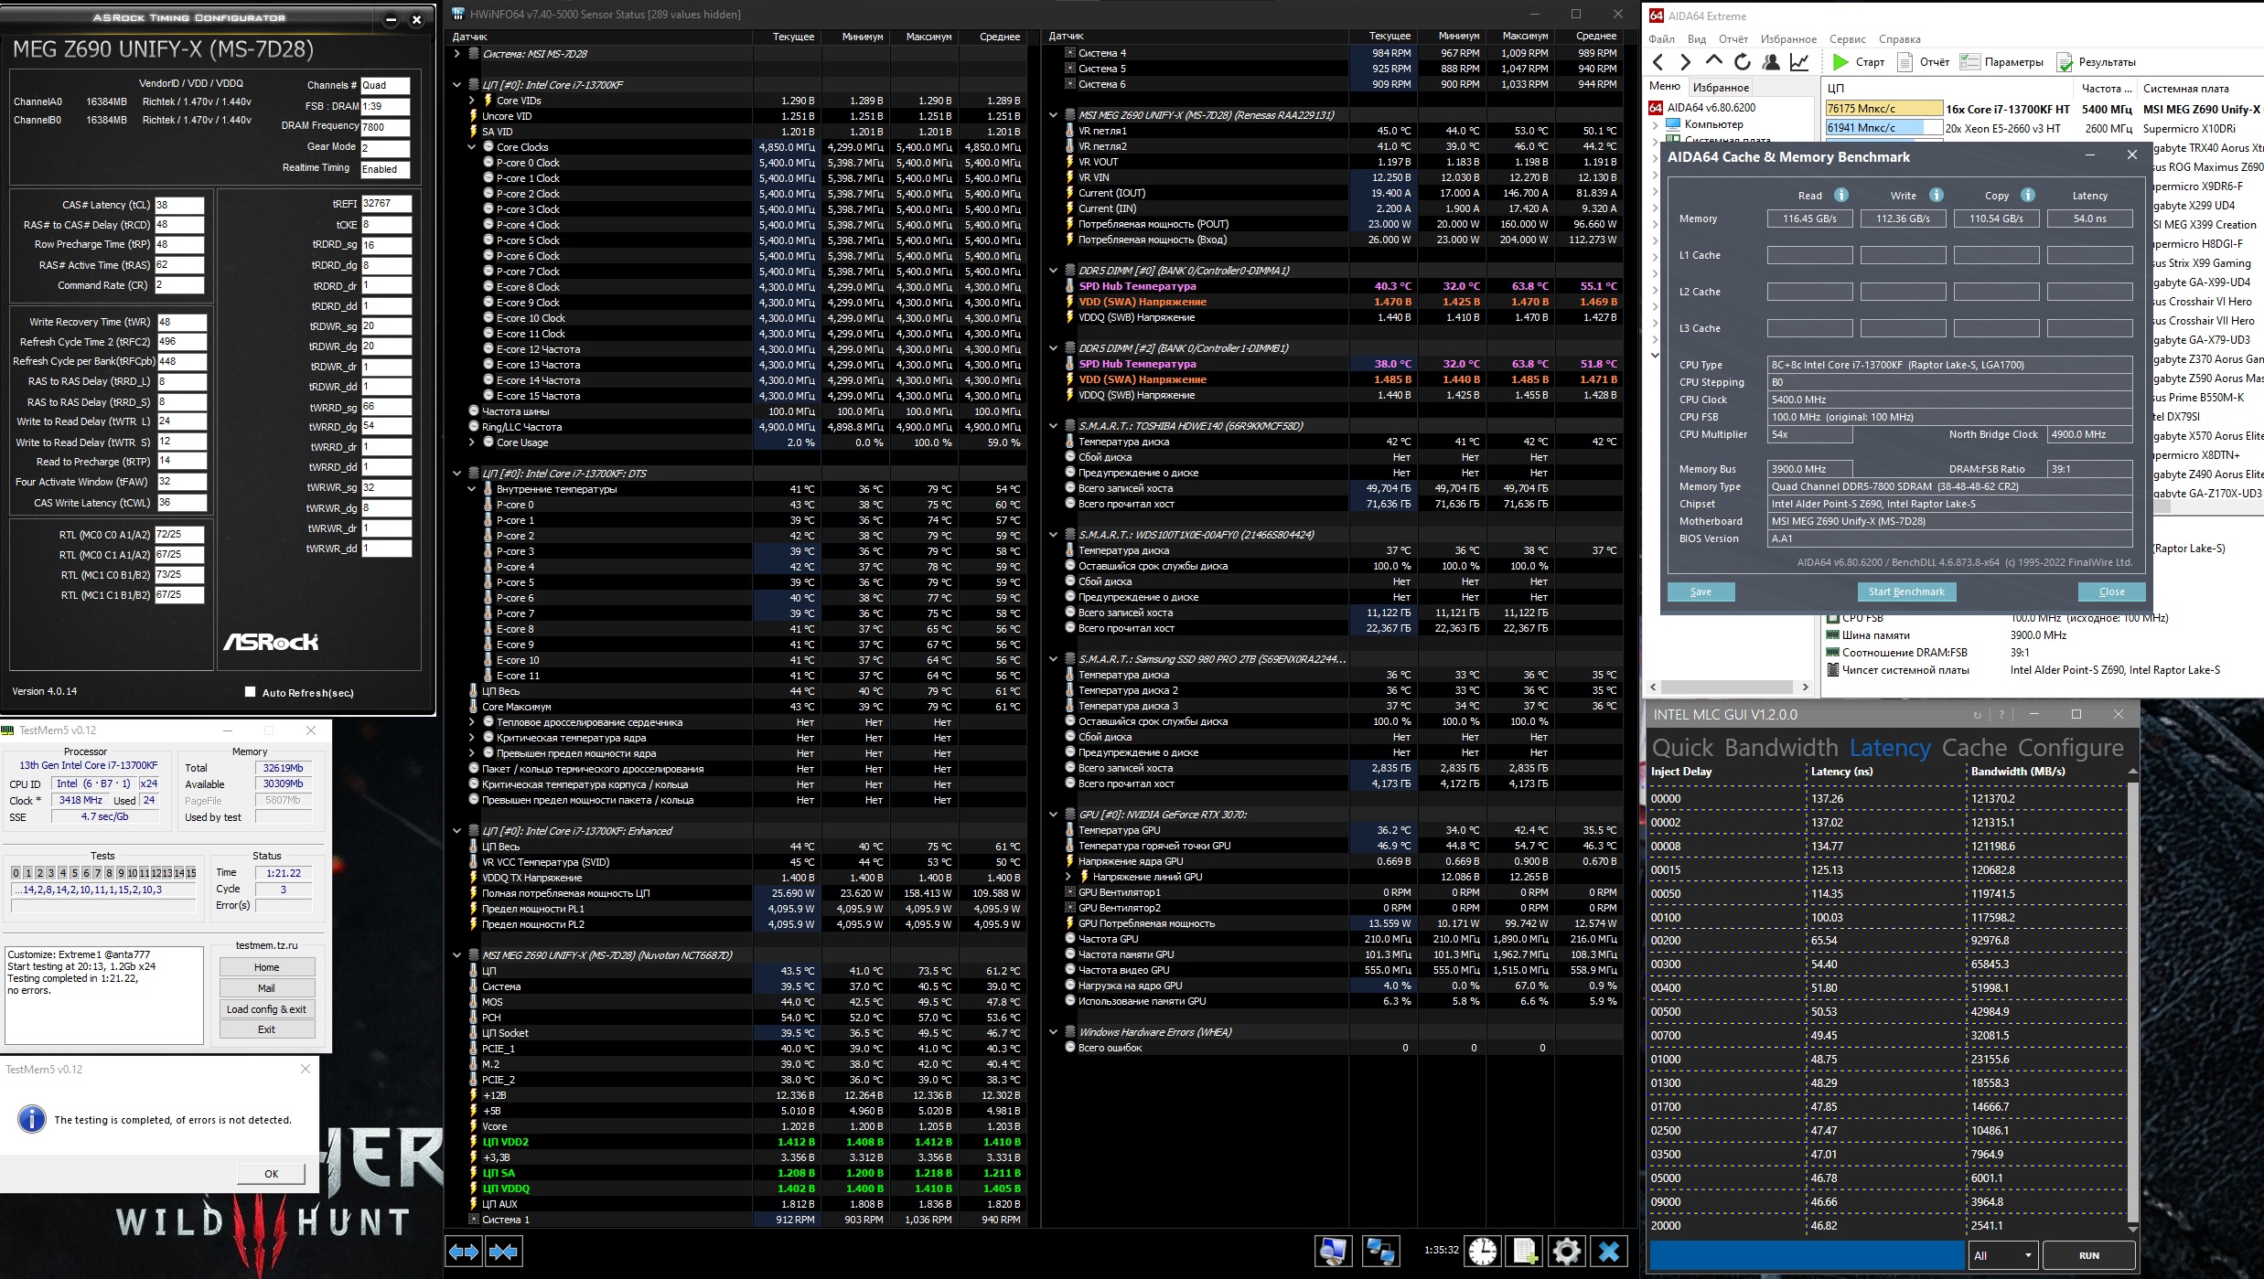Open HWiNFO sensor settings gear
Viewport: 2264px width, 1279px height.
click(x=1566, y=1252)
